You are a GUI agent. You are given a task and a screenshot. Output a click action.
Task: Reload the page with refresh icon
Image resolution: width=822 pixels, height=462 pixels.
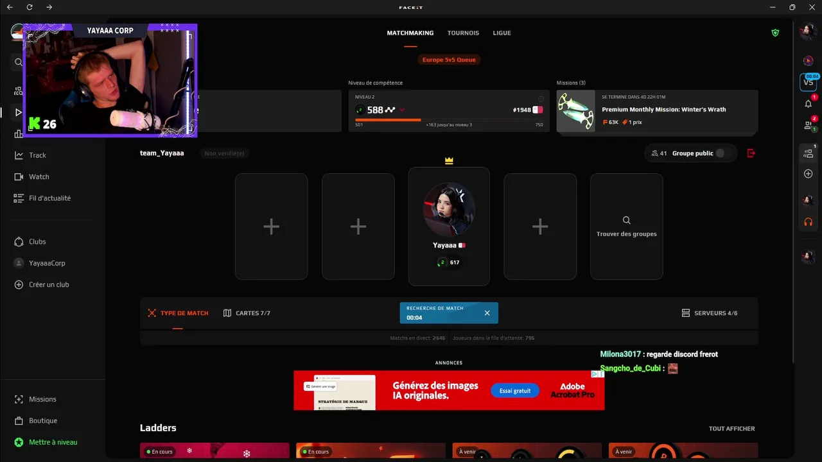(x=30, y=7)
